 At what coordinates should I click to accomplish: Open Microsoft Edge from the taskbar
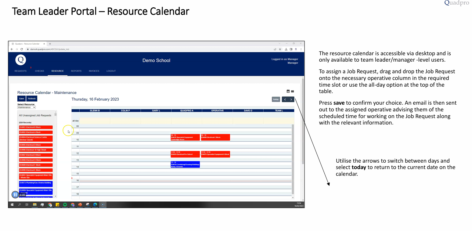point(95,205)
